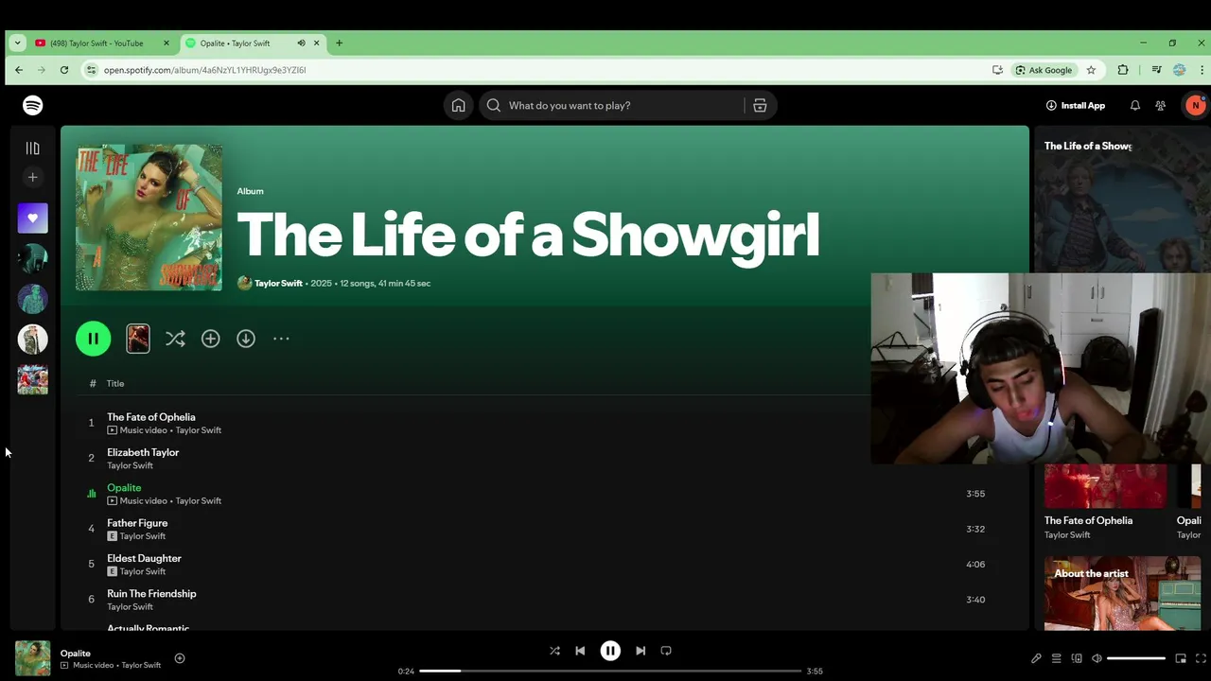Select Father Figure track
This screenshot has width=1211, height=681.
[137, 523]
